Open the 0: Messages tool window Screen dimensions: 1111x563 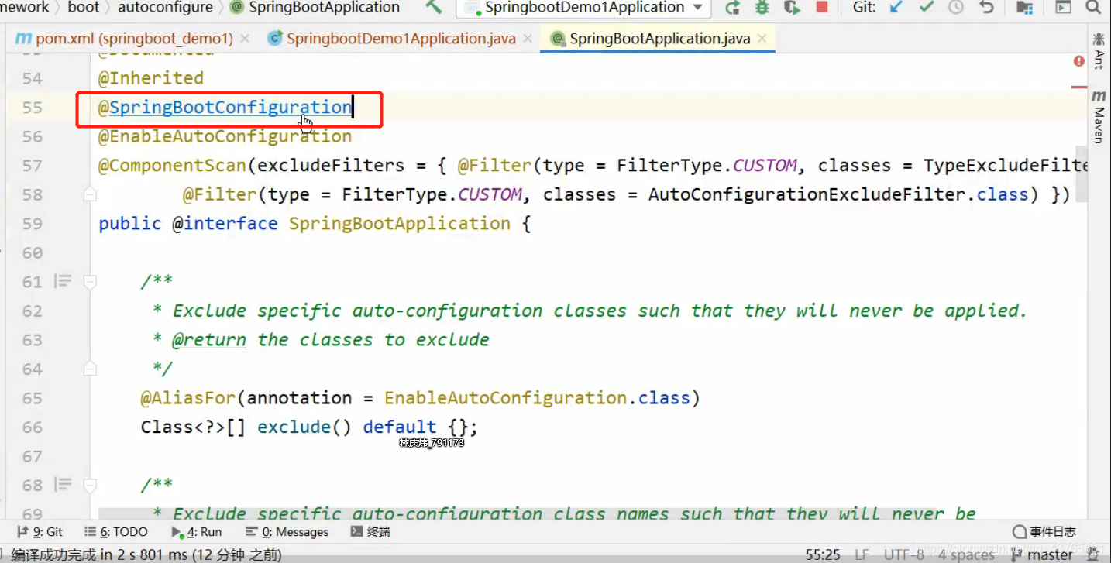(x=287, y=532)
